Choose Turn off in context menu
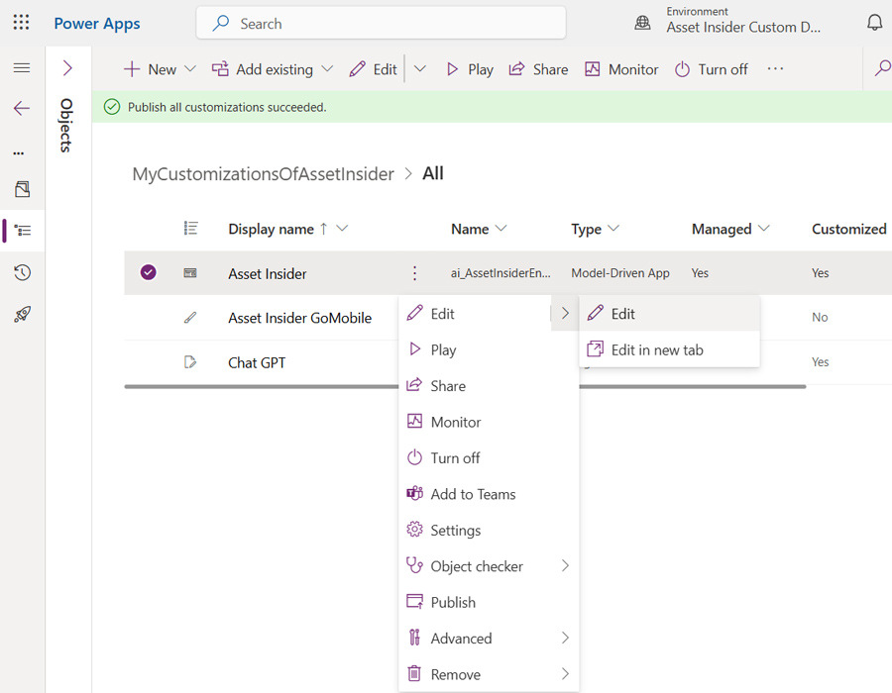The width and height of the screenshot is (892, 693). [489, 457]
